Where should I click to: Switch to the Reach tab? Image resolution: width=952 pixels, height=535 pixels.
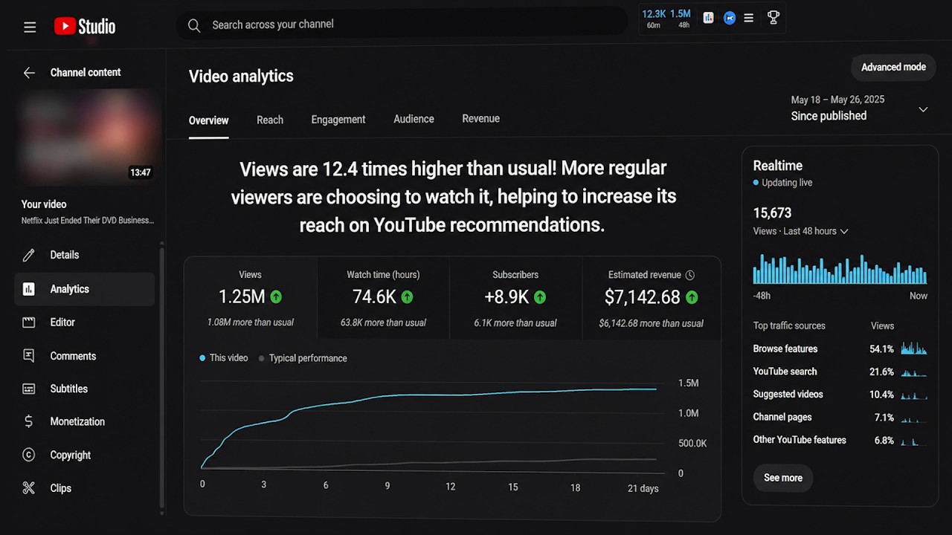[x=270, y=120]
